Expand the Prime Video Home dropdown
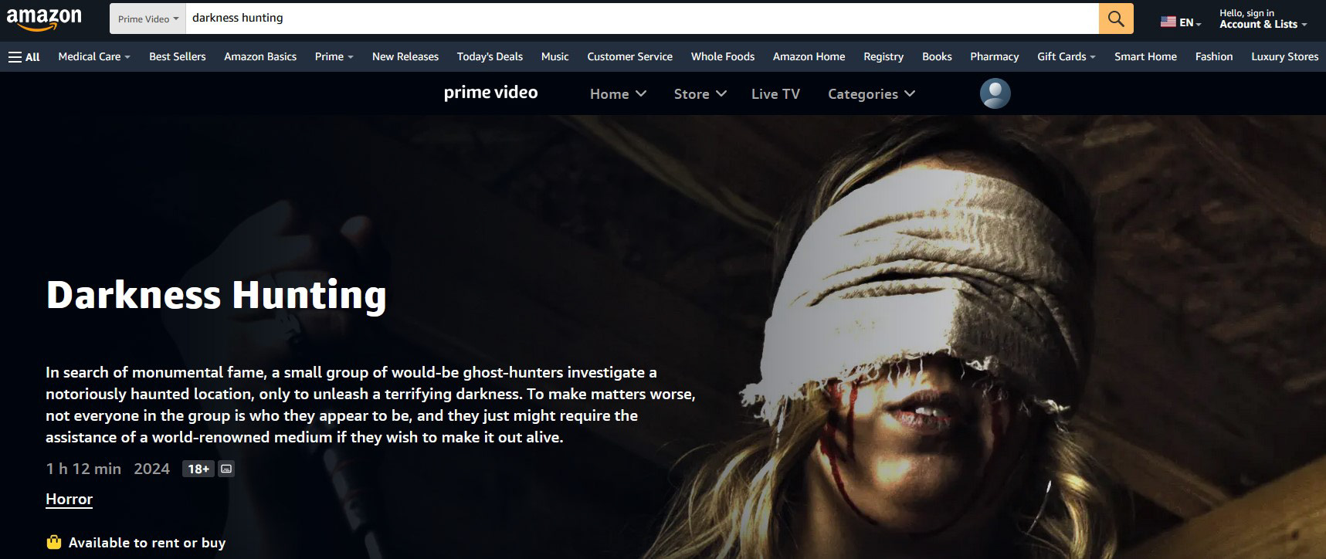The width and height of the screenshot is (1326, 559). pos(618,93)
